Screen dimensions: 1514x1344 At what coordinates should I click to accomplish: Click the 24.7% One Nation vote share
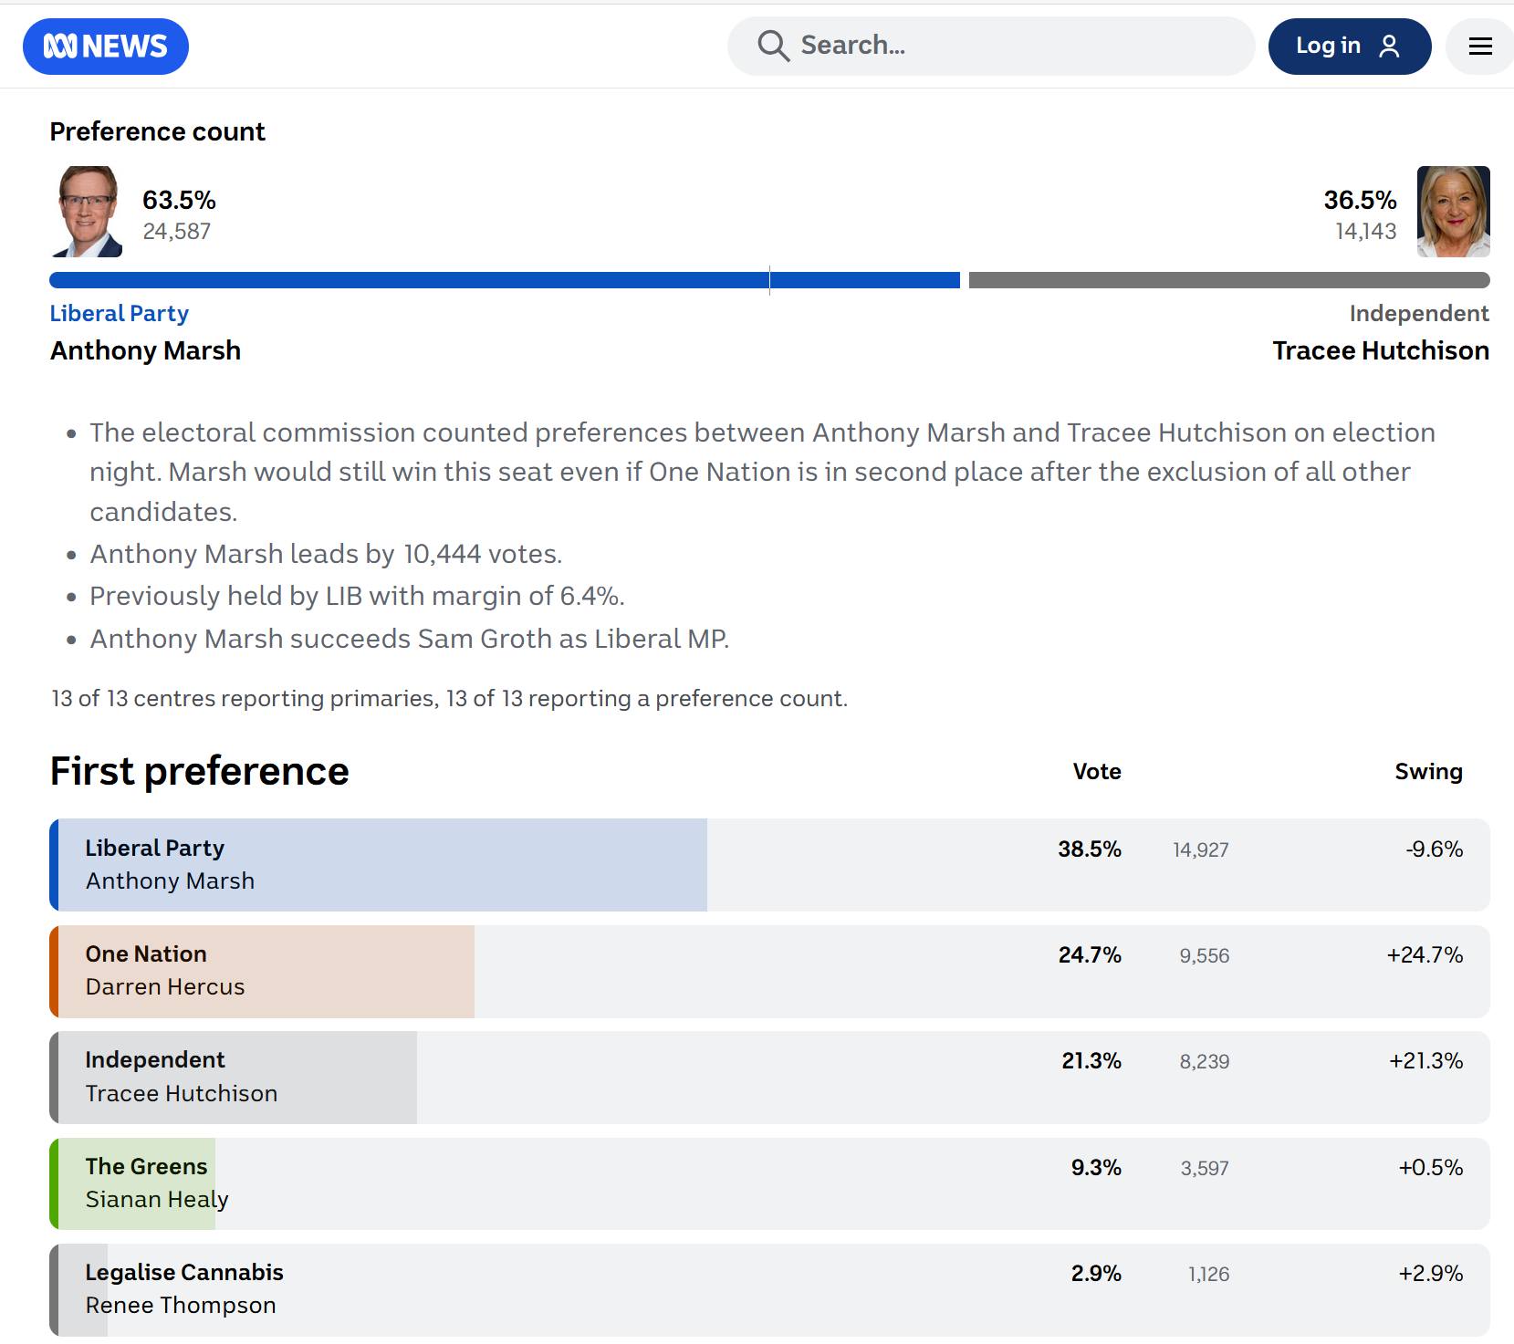(x=1090, y=955)
